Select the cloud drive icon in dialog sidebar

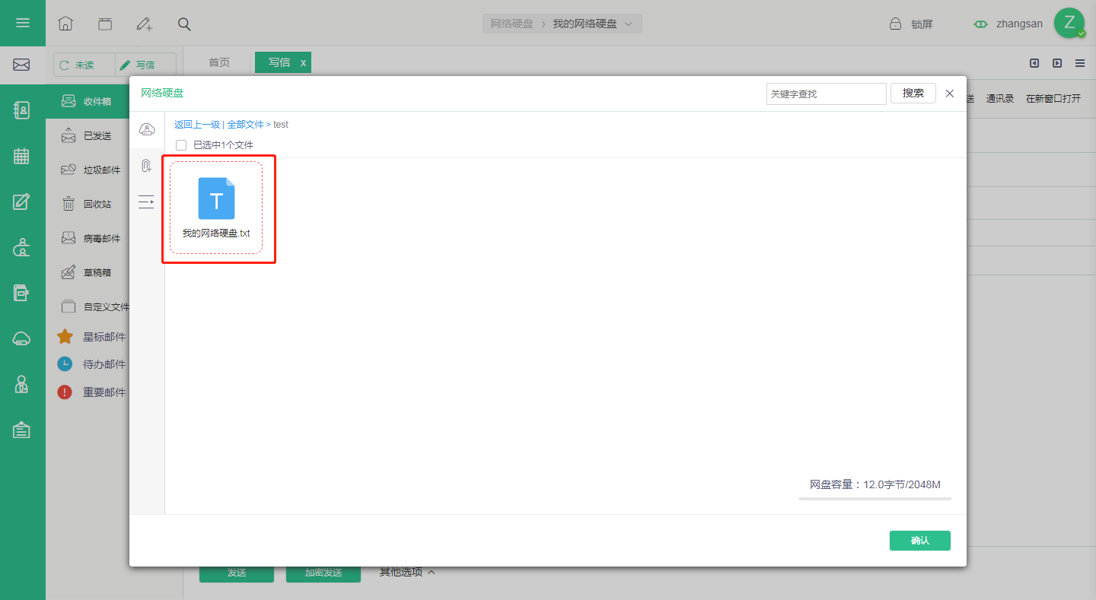147,129
